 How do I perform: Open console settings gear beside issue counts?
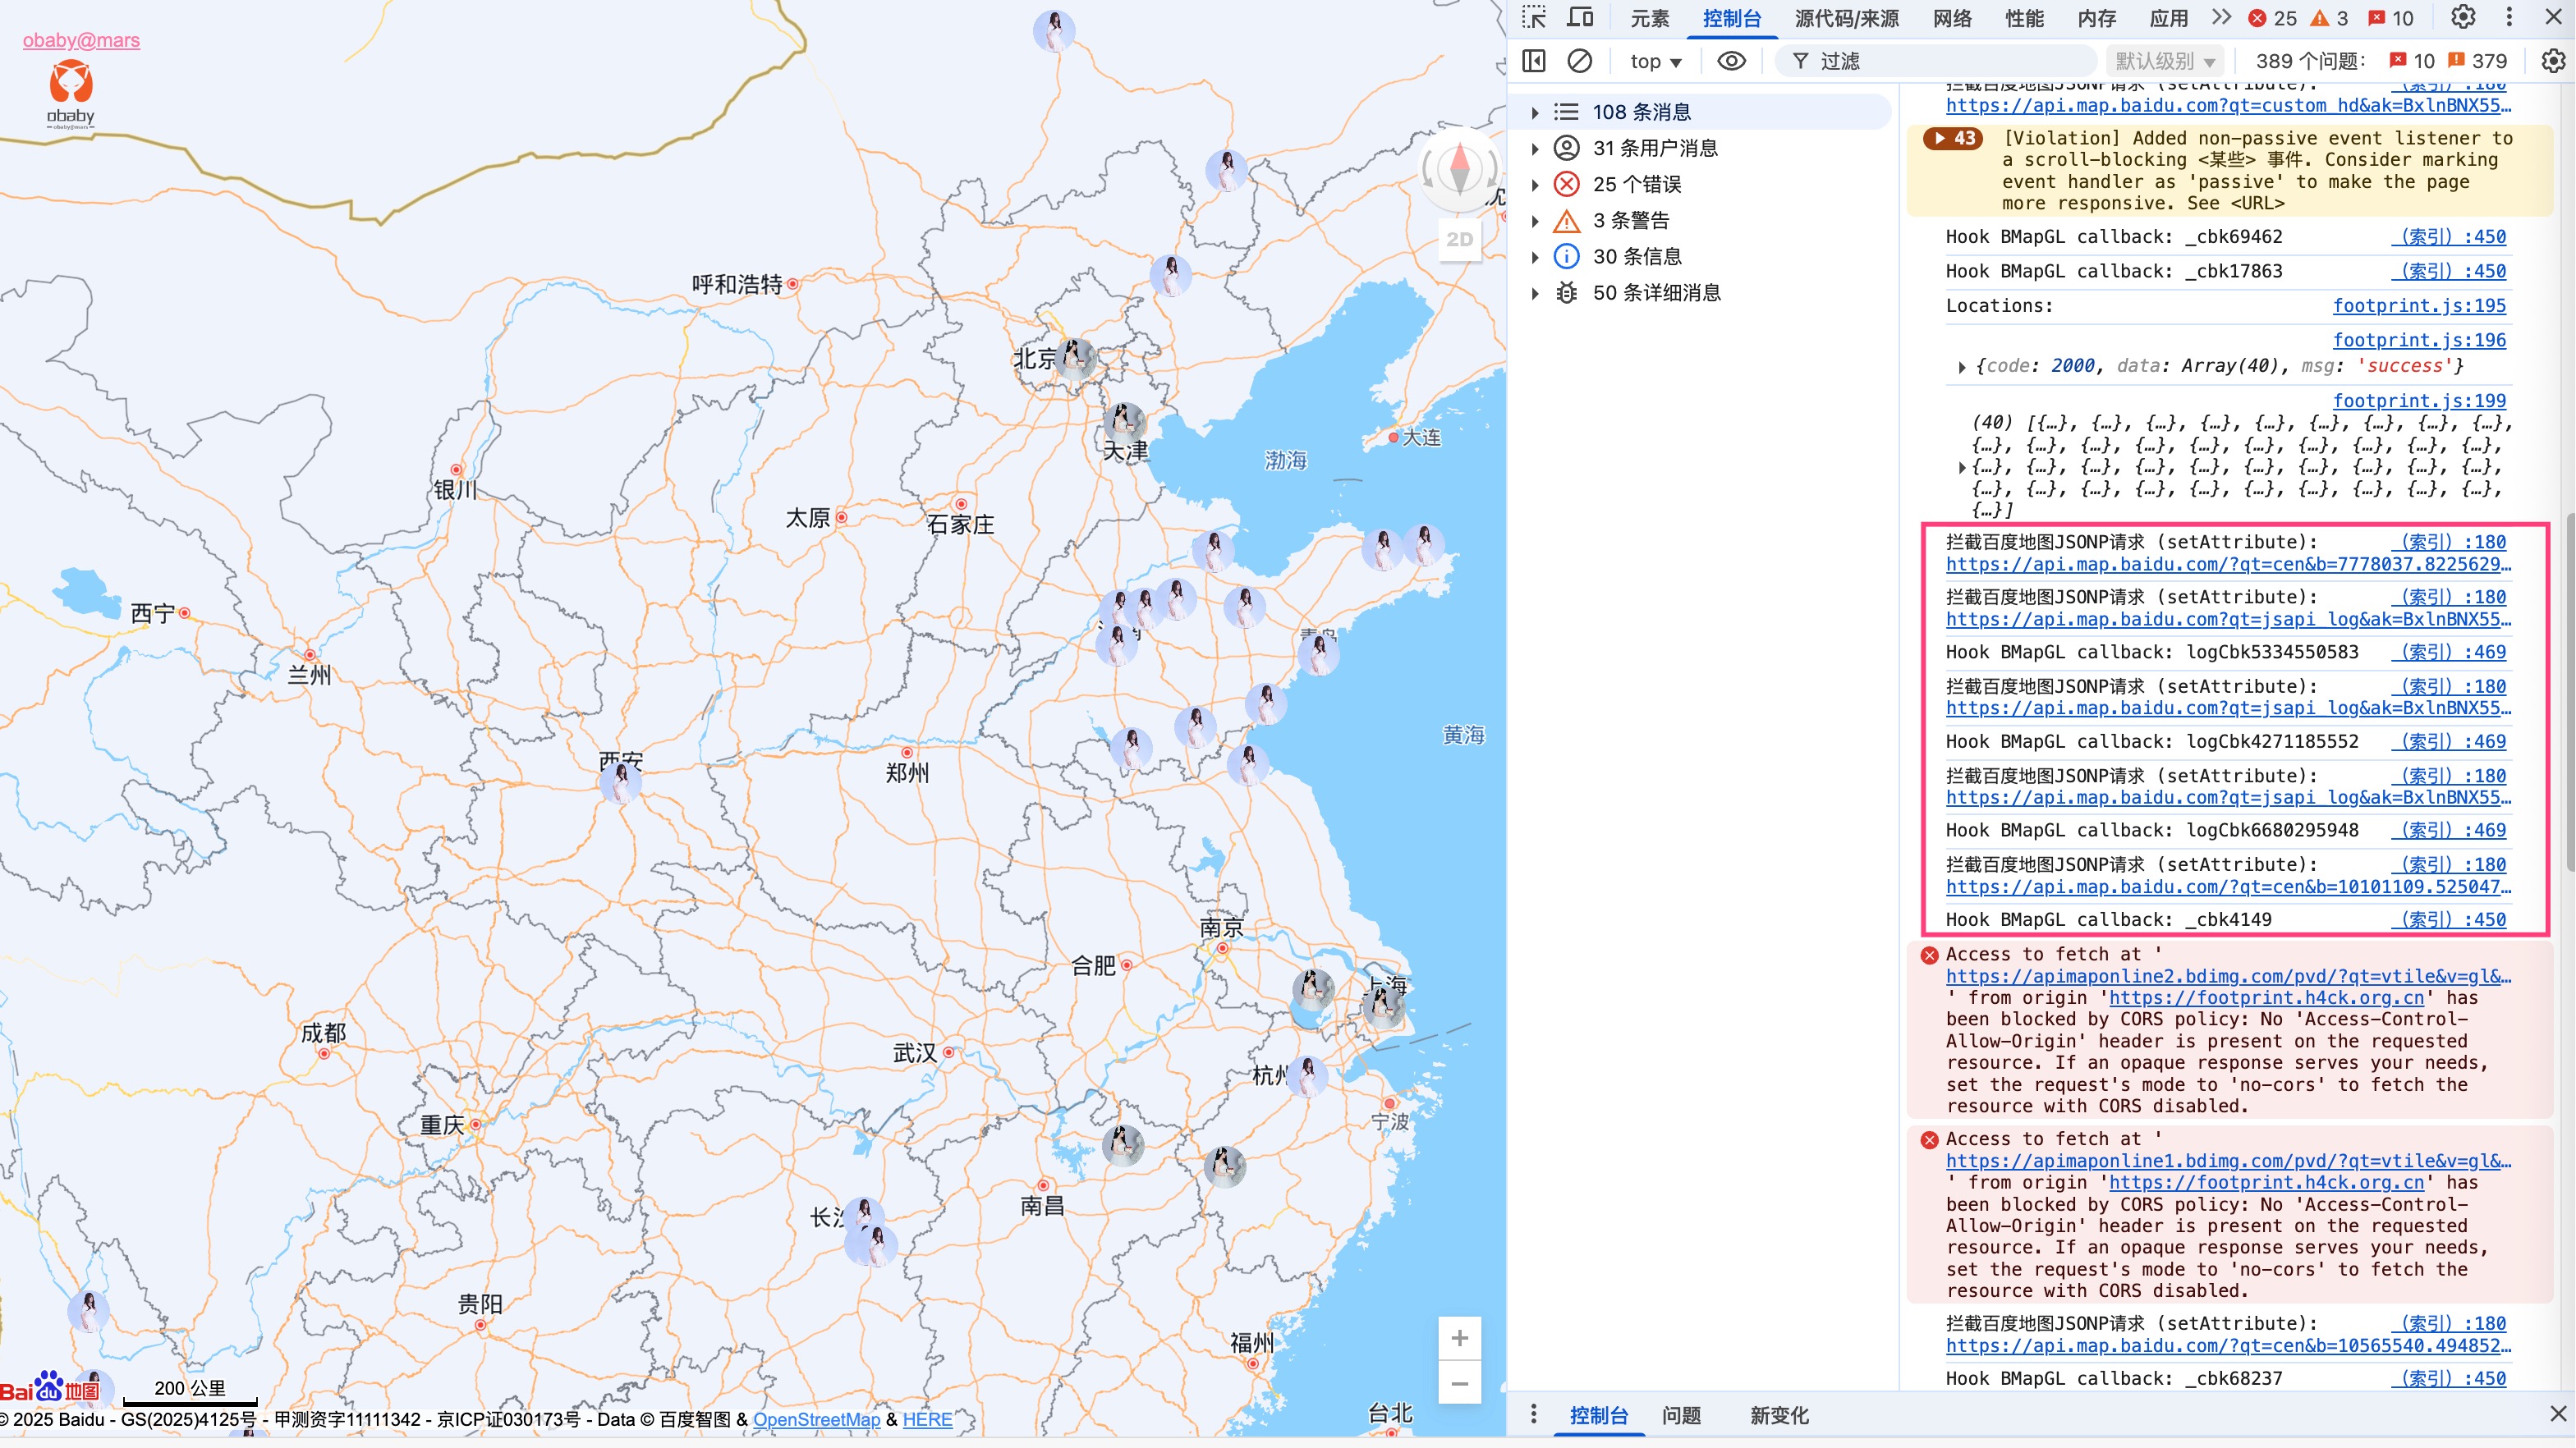2553,61
